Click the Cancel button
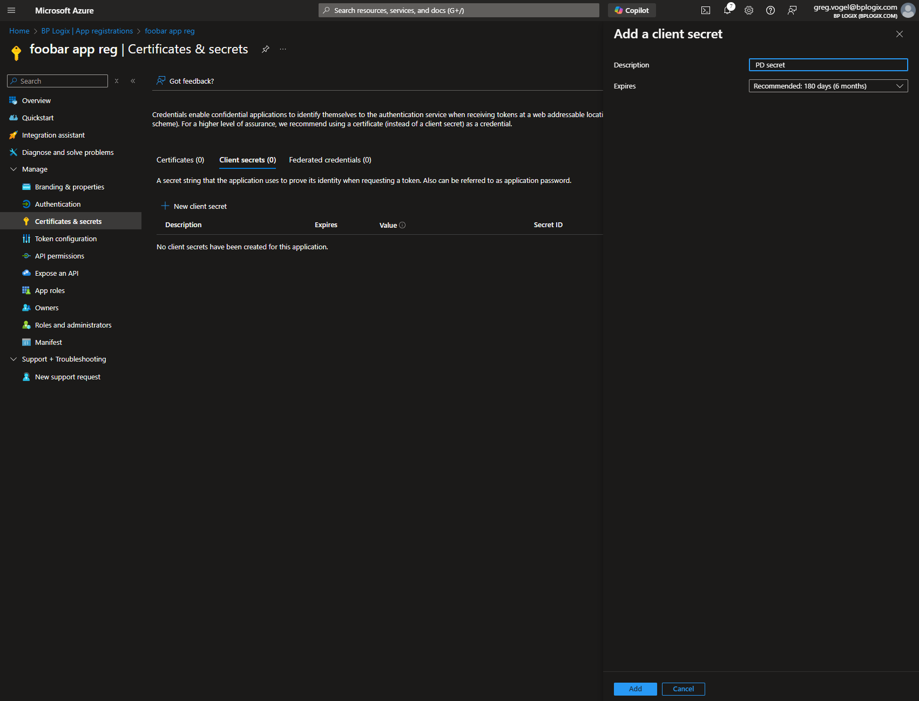The height and width of the screenshot is (701, 919). [x=683, y=689]
